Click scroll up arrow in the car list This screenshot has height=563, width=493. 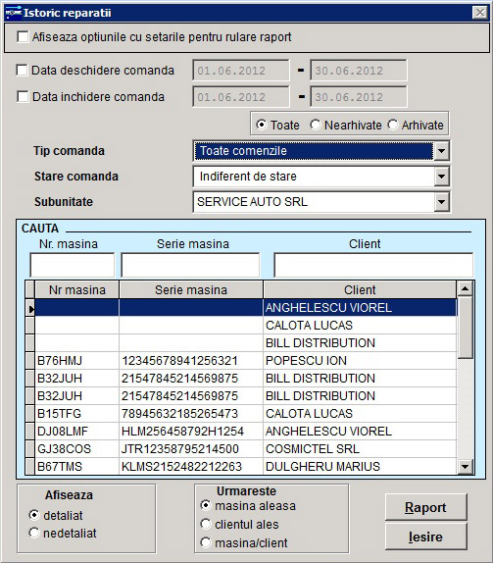[465, 288]
